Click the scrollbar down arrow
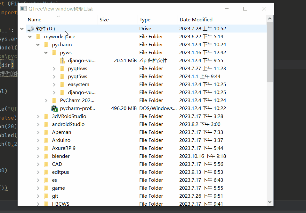This screenshot has height=213, width=306. click(x=270, y=202)
